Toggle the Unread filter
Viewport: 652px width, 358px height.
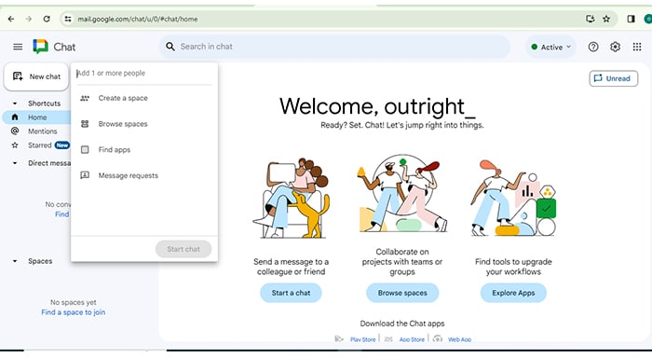(613, 78)
